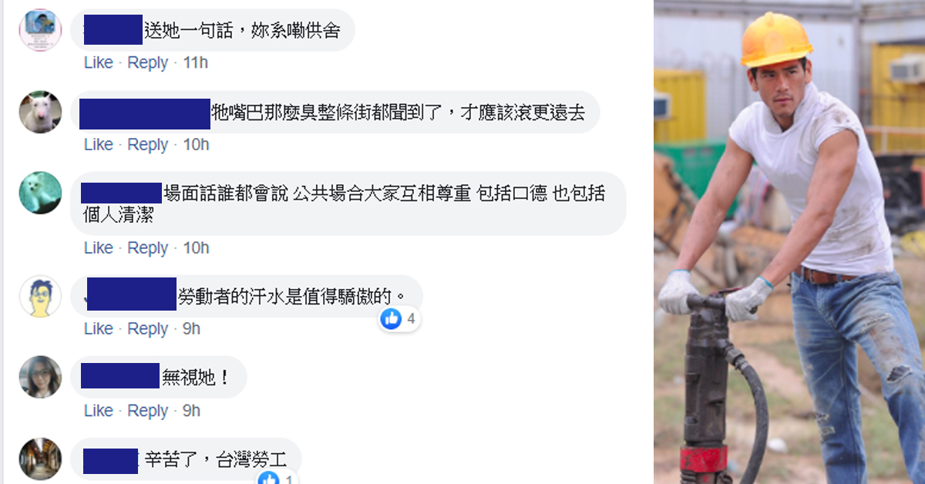925x484 pixels.
Task: Like the 勞動者的汗水 comment
Action: coord(98,328)
